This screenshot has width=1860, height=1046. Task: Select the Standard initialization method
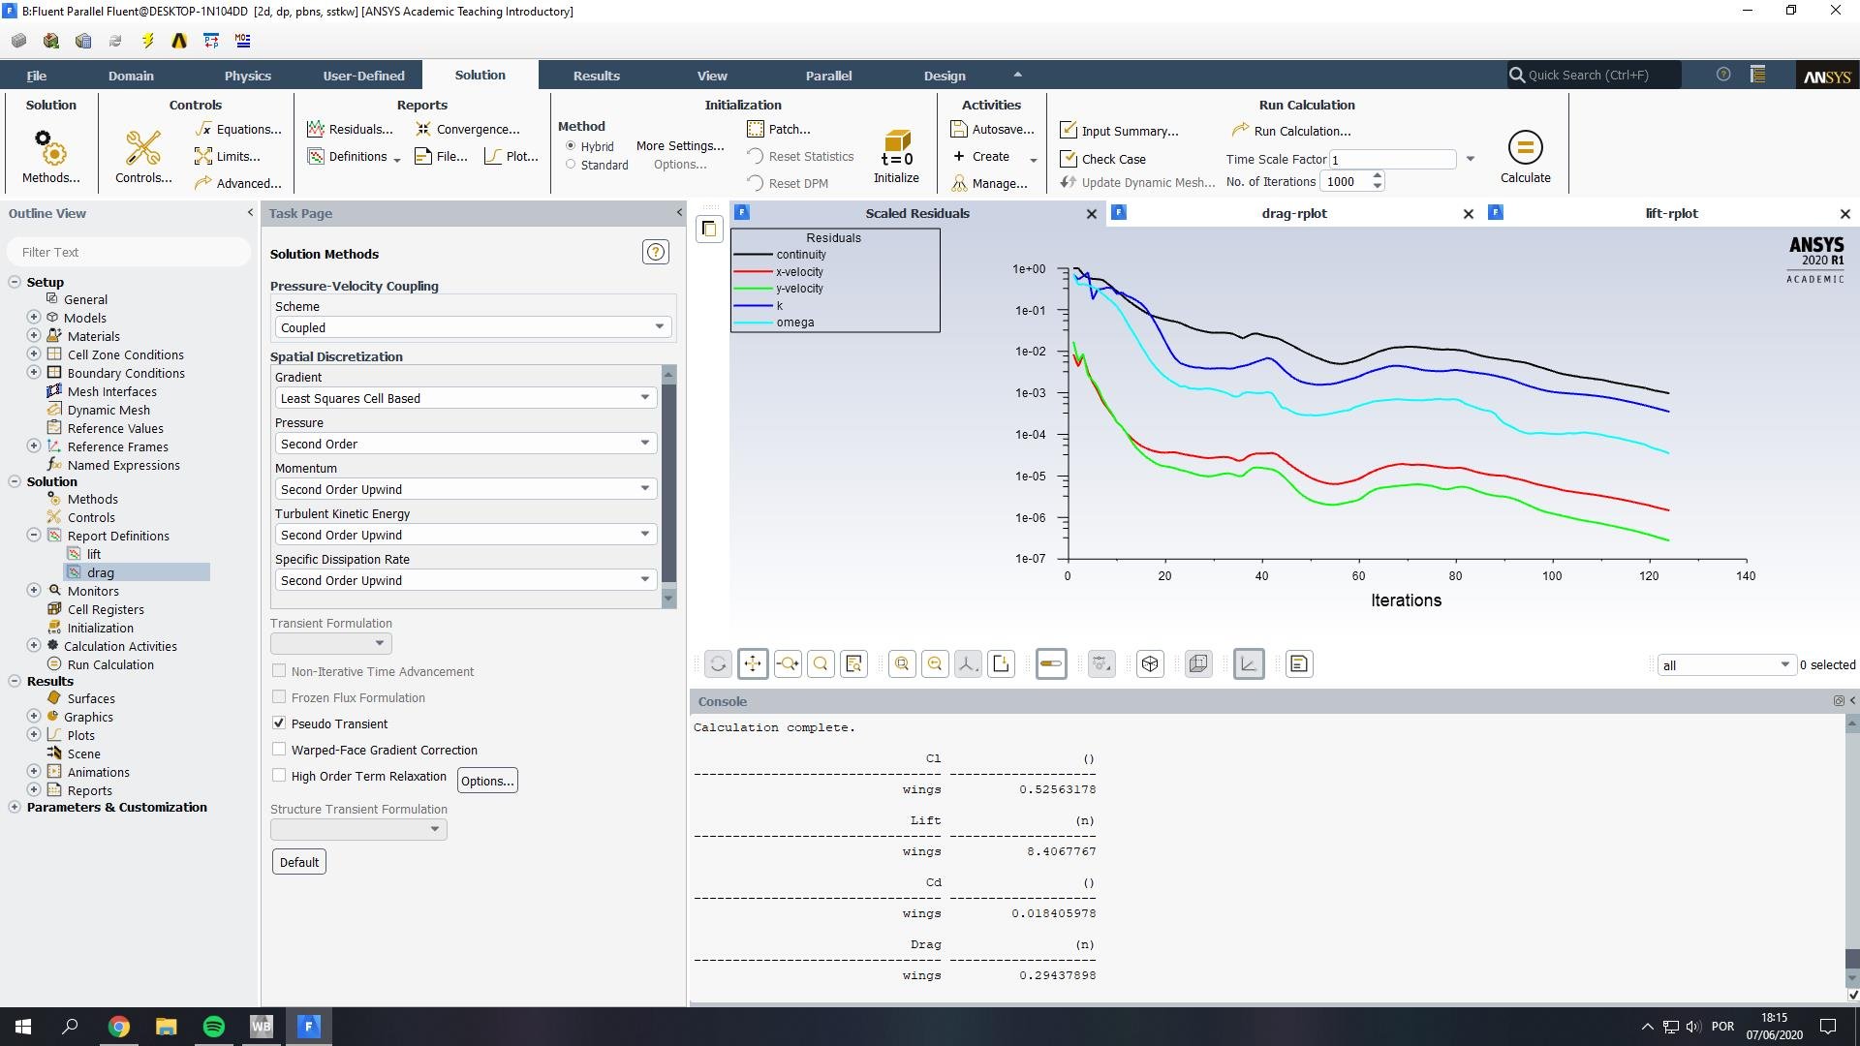(571, 165)
